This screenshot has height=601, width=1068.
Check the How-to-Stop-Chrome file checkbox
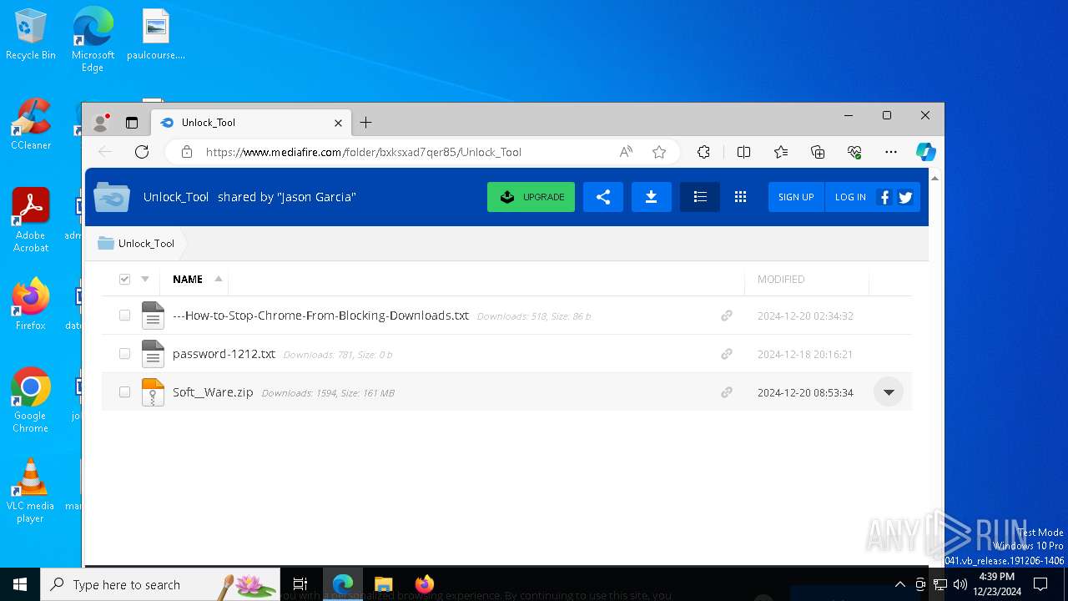click(x=124, y=316)
